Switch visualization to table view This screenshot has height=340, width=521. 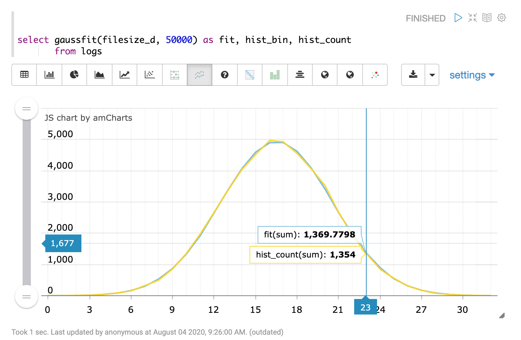[24, 75]
